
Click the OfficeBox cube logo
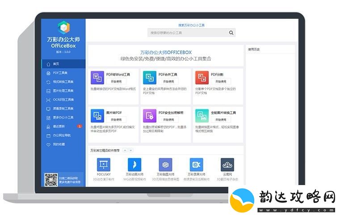point(63,27)
